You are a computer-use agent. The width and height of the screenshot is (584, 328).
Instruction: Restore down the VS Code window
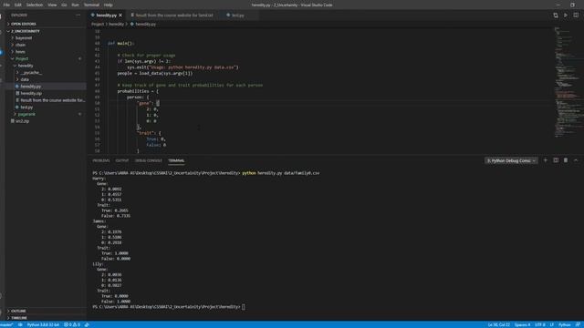[572, 5]
